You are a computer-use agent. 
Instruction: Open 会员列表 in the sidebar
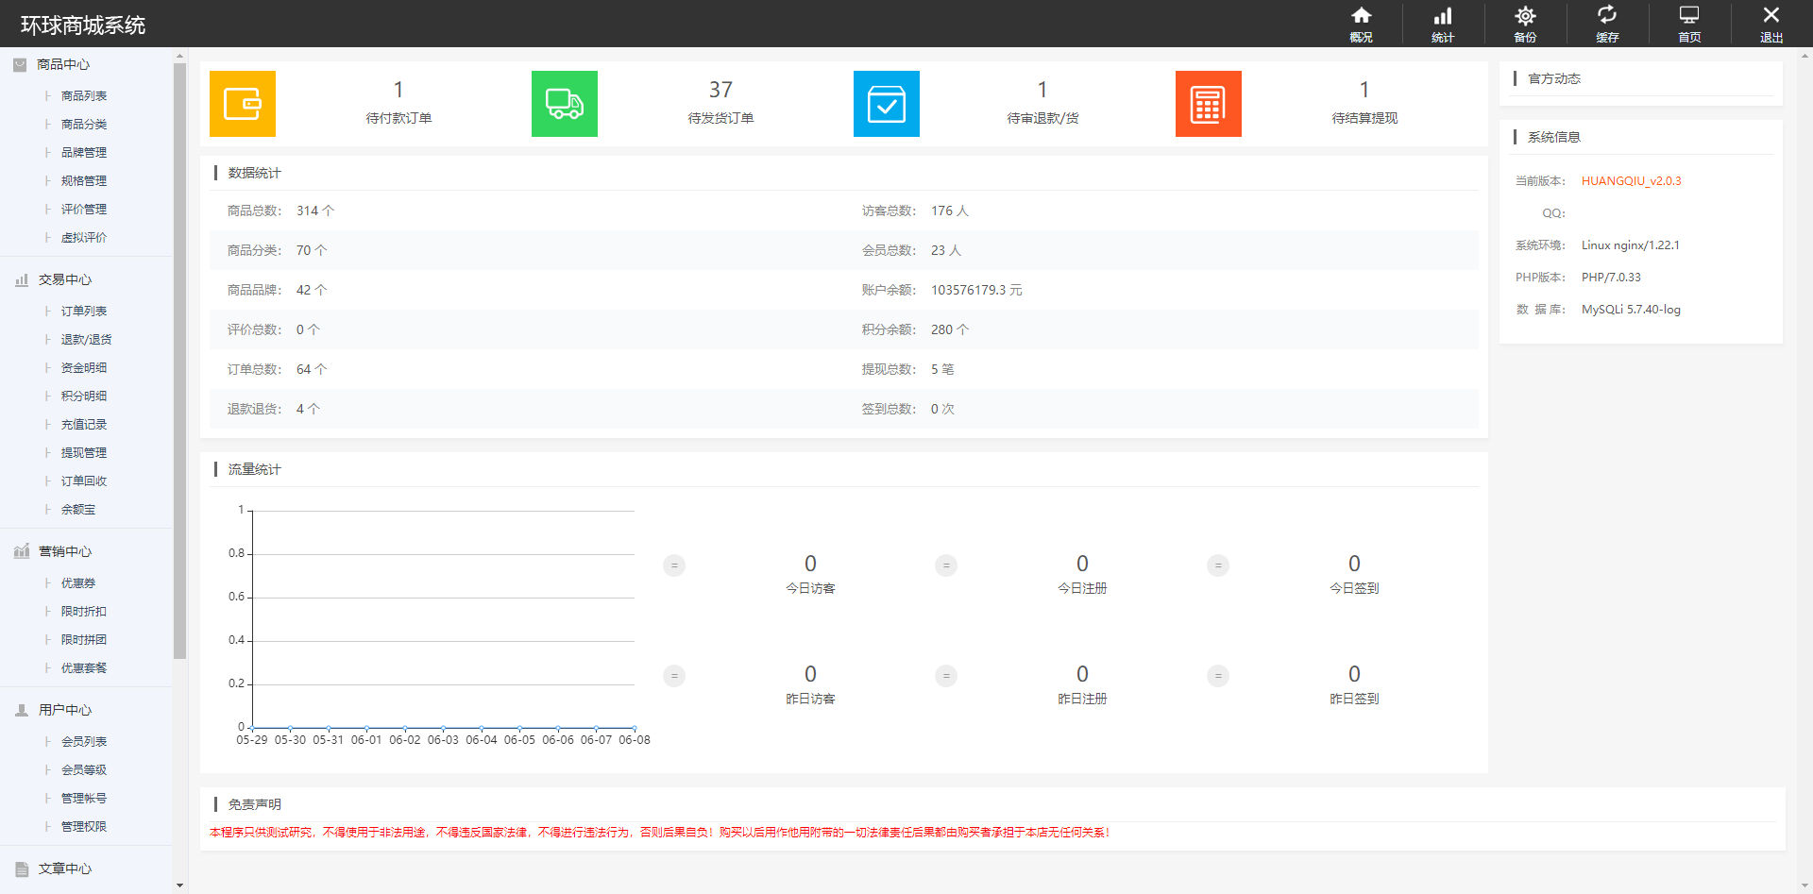click(84, 741)
